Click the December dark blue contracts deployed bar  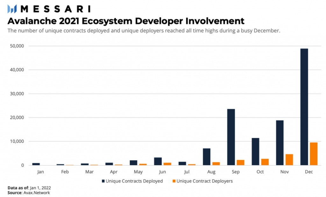pyautogui.click(x=304, y=107)
